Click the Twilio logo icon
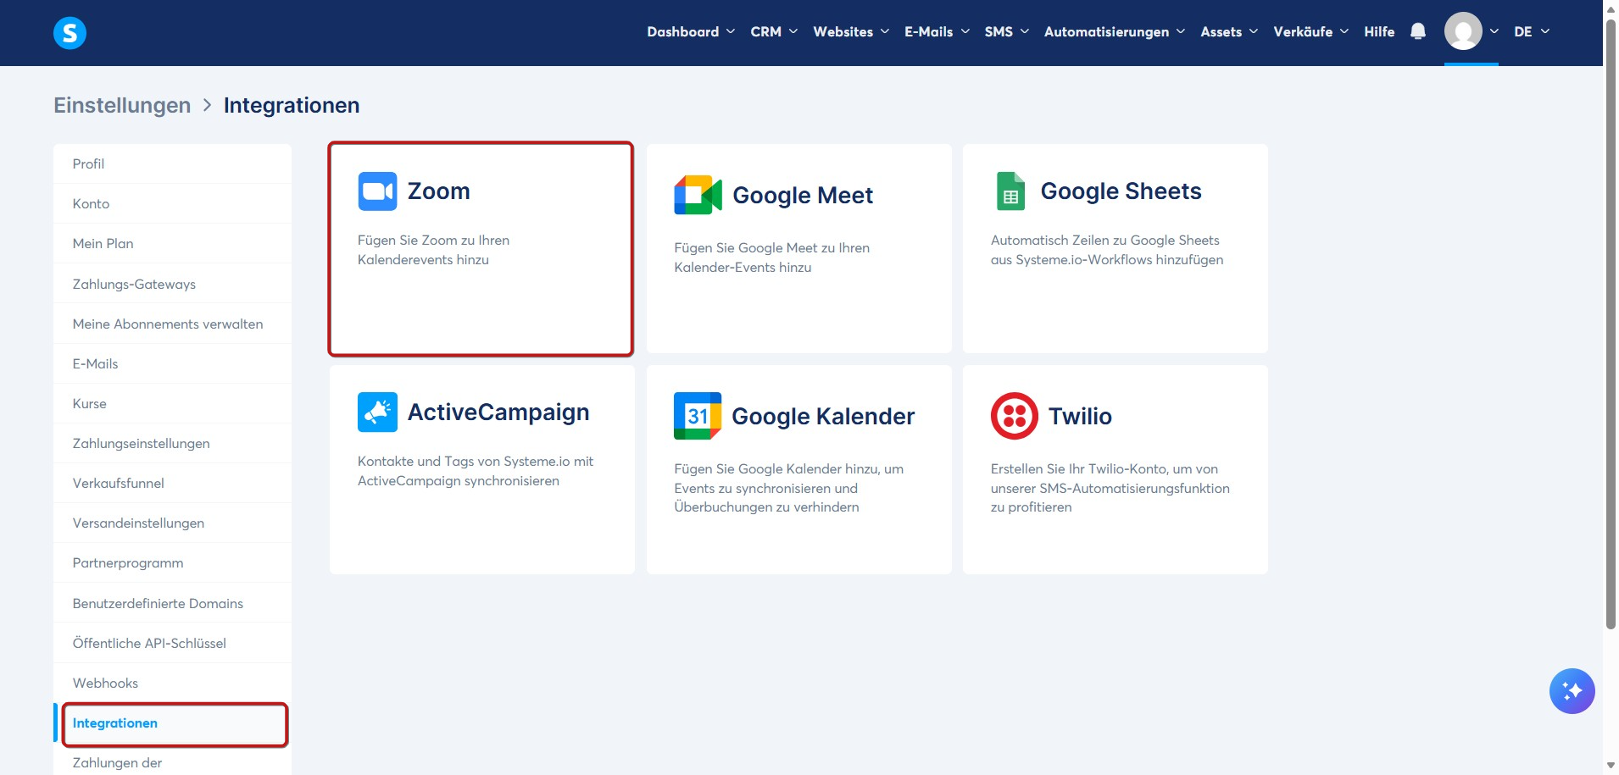This screenshot has width=1619, height=775. click(1015, 416)
